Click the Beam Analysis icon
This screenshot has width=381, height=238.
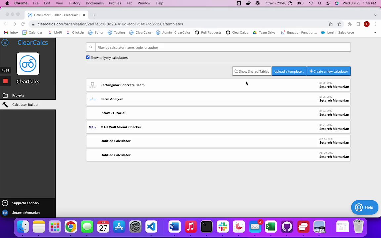point(92,99)
